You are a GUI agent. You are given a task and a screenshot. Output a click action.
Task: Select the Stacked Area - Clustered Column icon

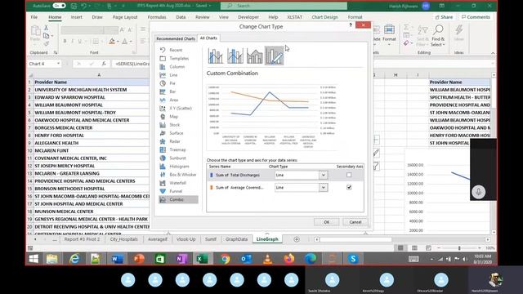pos(254,56)
